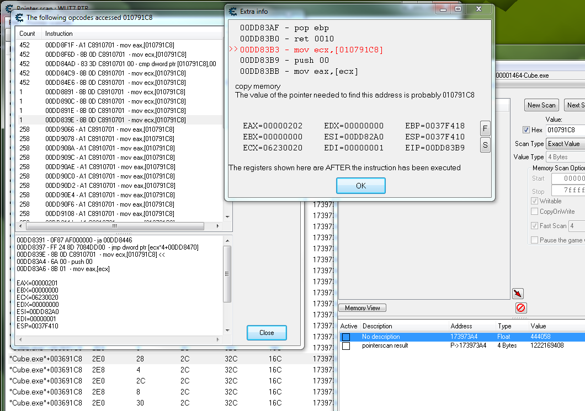The image size is (585, 411).
Task: Open the Value Type dropdown
Action: 565,157
